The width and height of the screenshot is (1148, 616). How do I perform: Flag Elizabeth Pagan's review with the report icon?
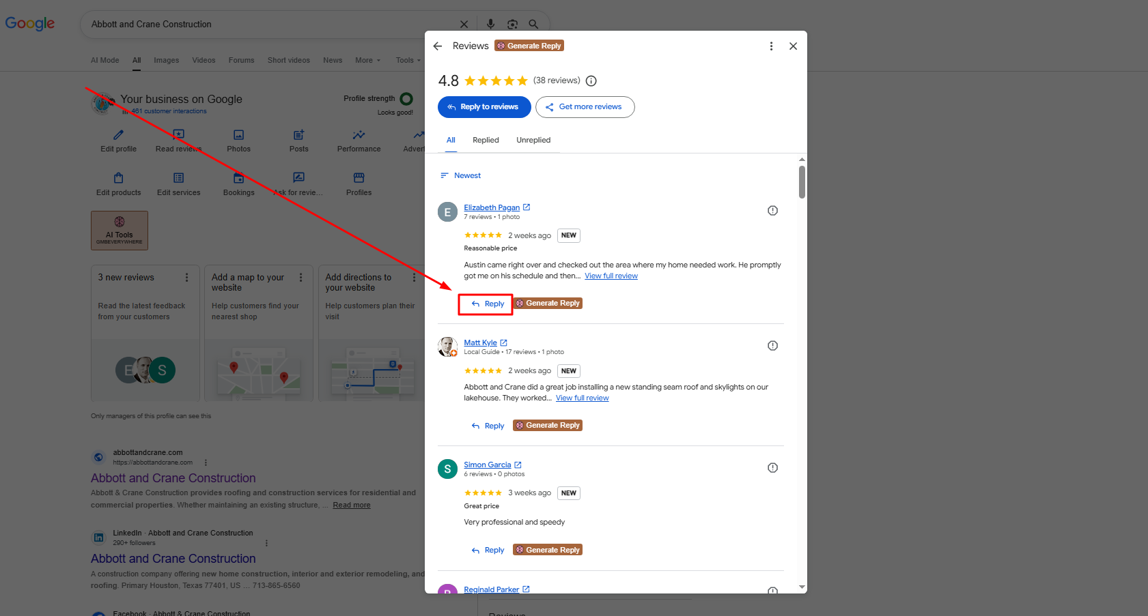tap(772, 211)
